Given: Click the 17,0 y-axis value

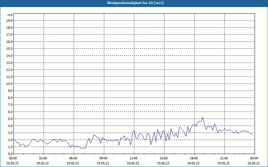Looking at the screenshot, I should click(9, 35).
